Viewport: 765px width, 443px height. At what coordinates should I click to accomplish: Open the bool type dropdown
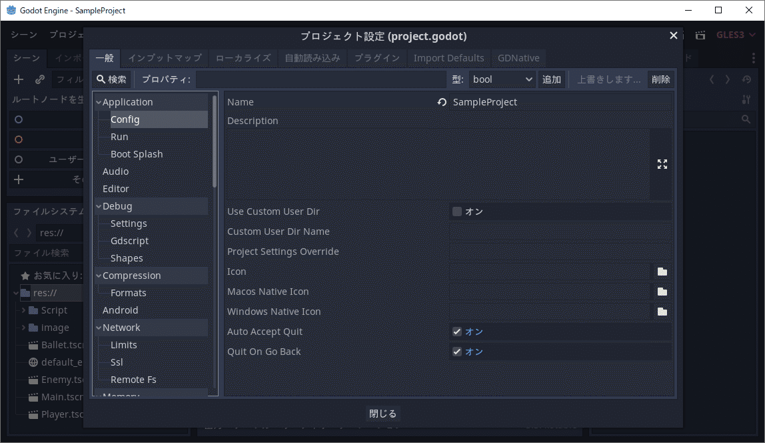click(x=502, y=79)
